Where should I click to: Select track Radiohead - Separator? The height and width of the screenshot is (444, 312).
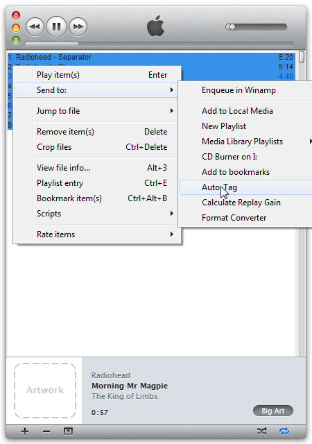151,57
